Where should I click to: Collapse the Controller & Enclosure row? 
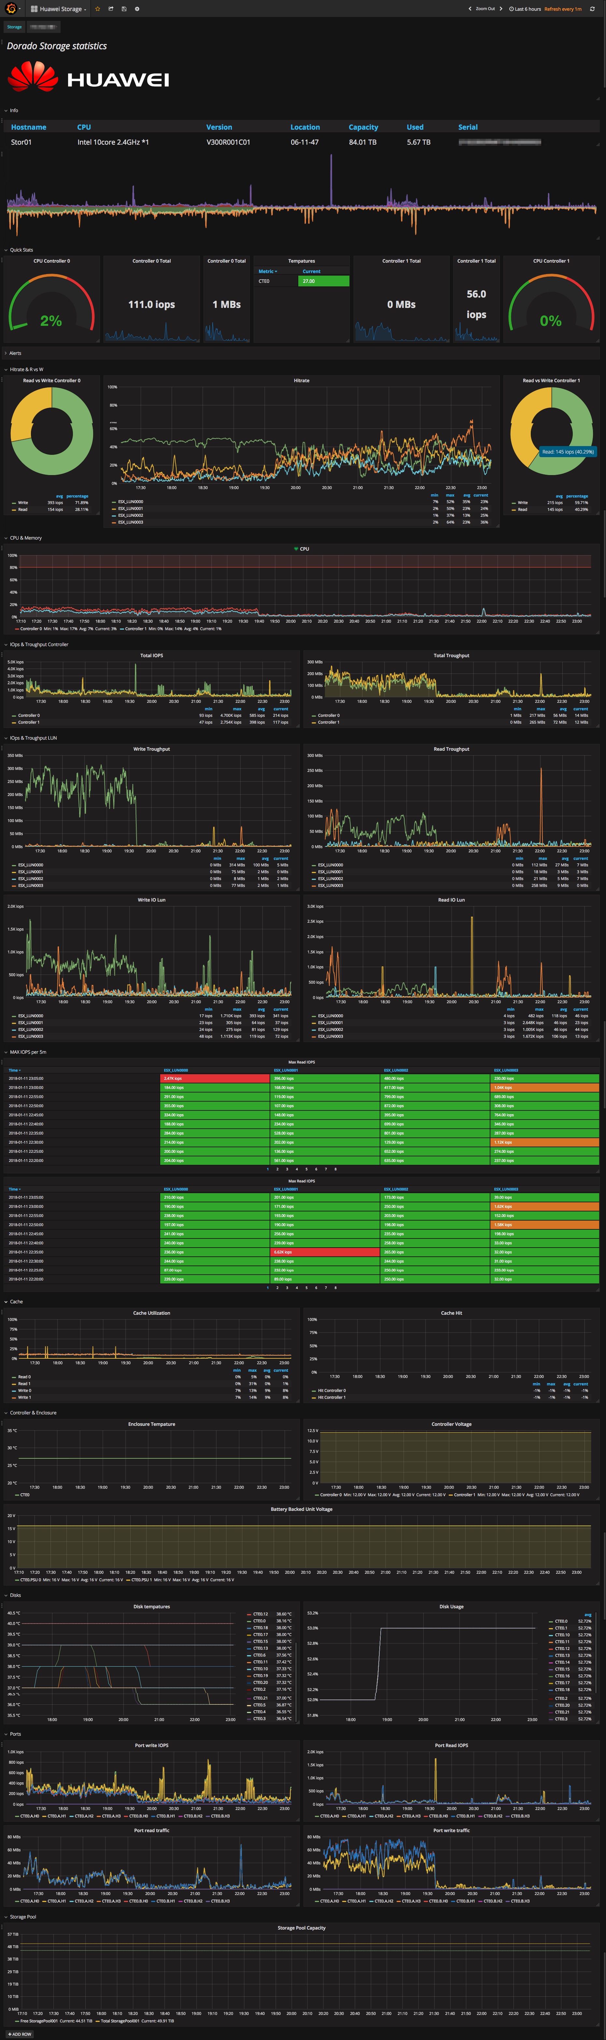[30, 1412]
